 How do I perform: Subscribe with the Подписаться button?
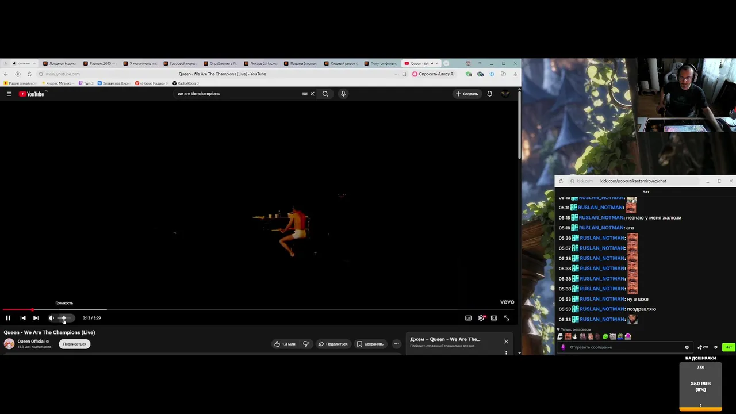74,344
